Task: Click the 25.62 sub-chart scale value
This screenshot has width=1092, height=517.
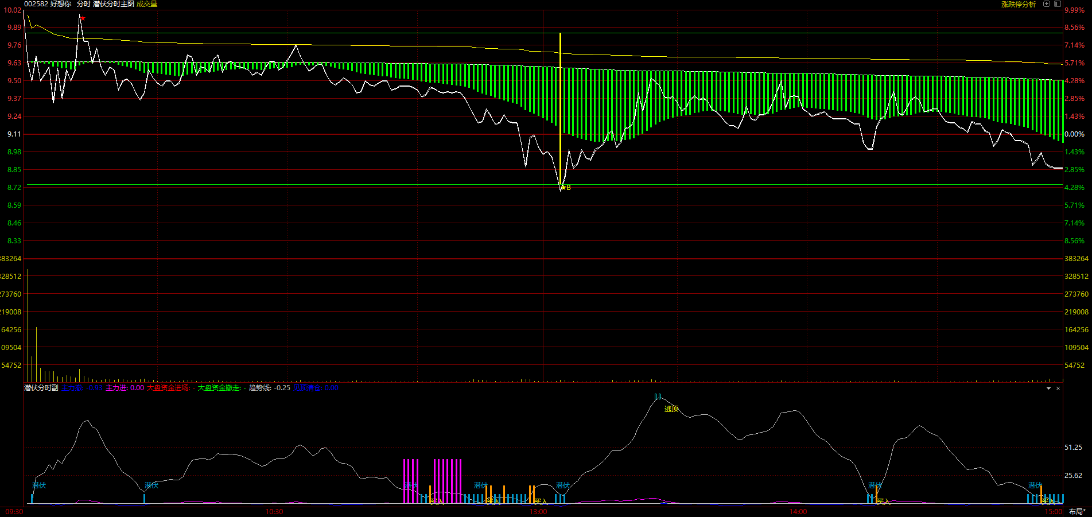Action: [x=1074, y=475]
